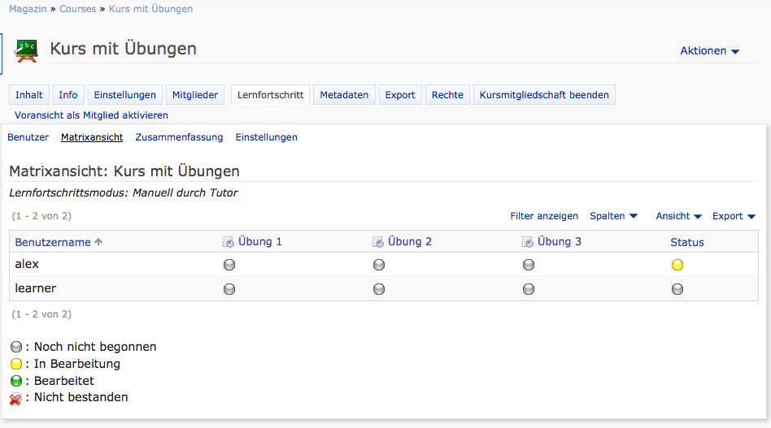Screen dimensions: 771x428
Task: Switch to the Mitglieder tab
Action: pos(195,95)
